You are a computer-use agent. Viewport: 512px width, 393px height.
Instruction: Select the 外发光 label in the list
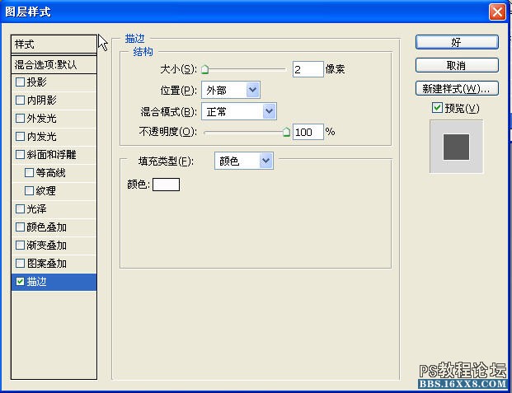pos(41,118)
